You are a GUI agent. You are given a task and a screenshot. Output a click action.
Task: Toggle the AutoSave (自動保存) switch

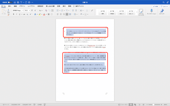[10, 2]
